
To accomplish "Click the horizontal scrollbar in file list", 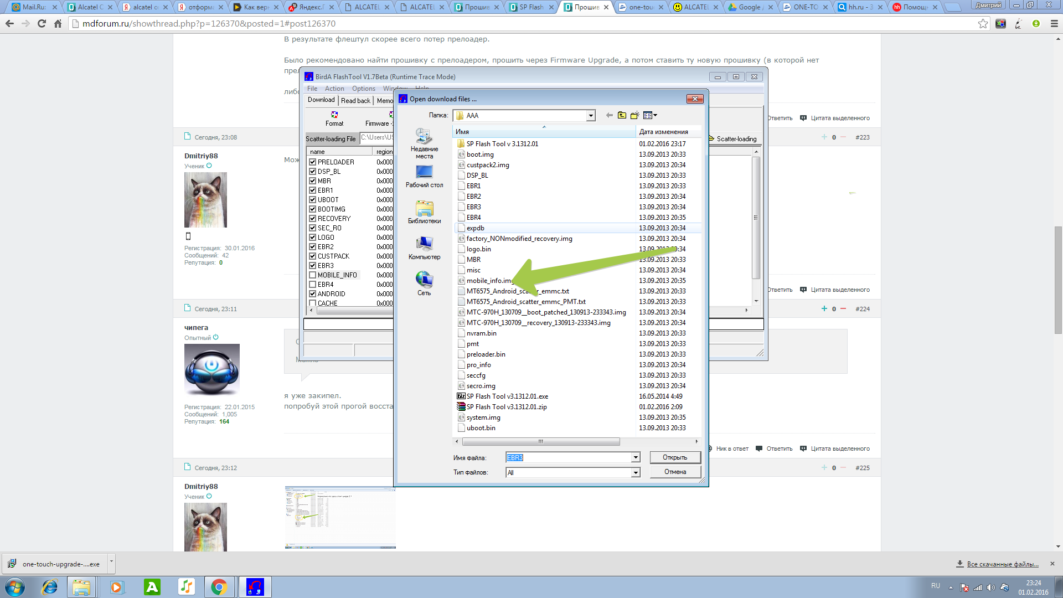I will [x=540, y=442].
